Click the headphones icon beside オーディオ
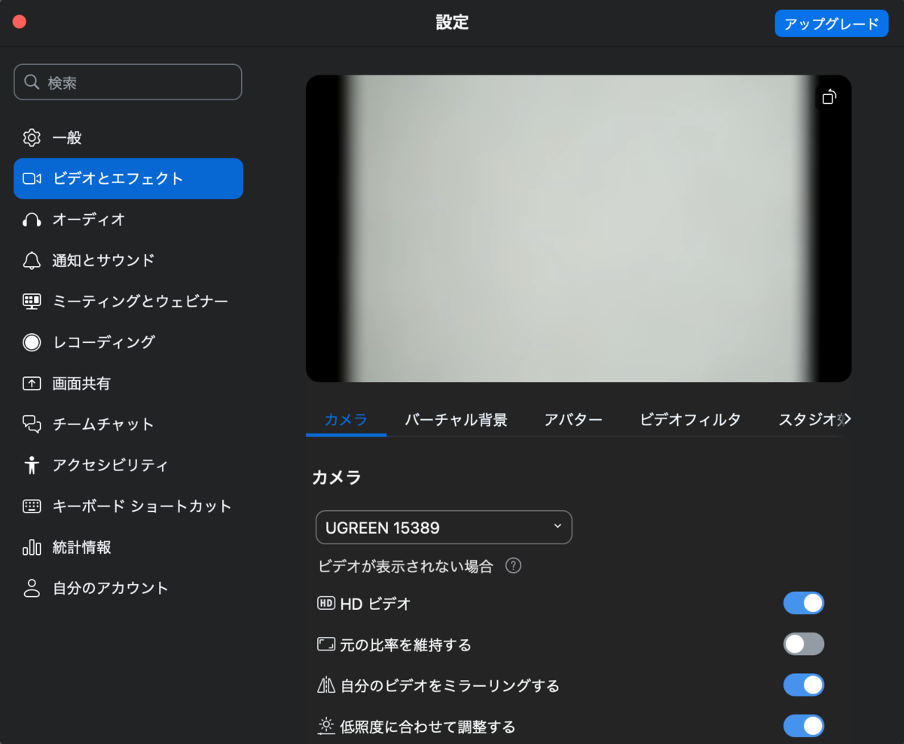The width and height of the screenshot is (904, 744). click(32, 219)
